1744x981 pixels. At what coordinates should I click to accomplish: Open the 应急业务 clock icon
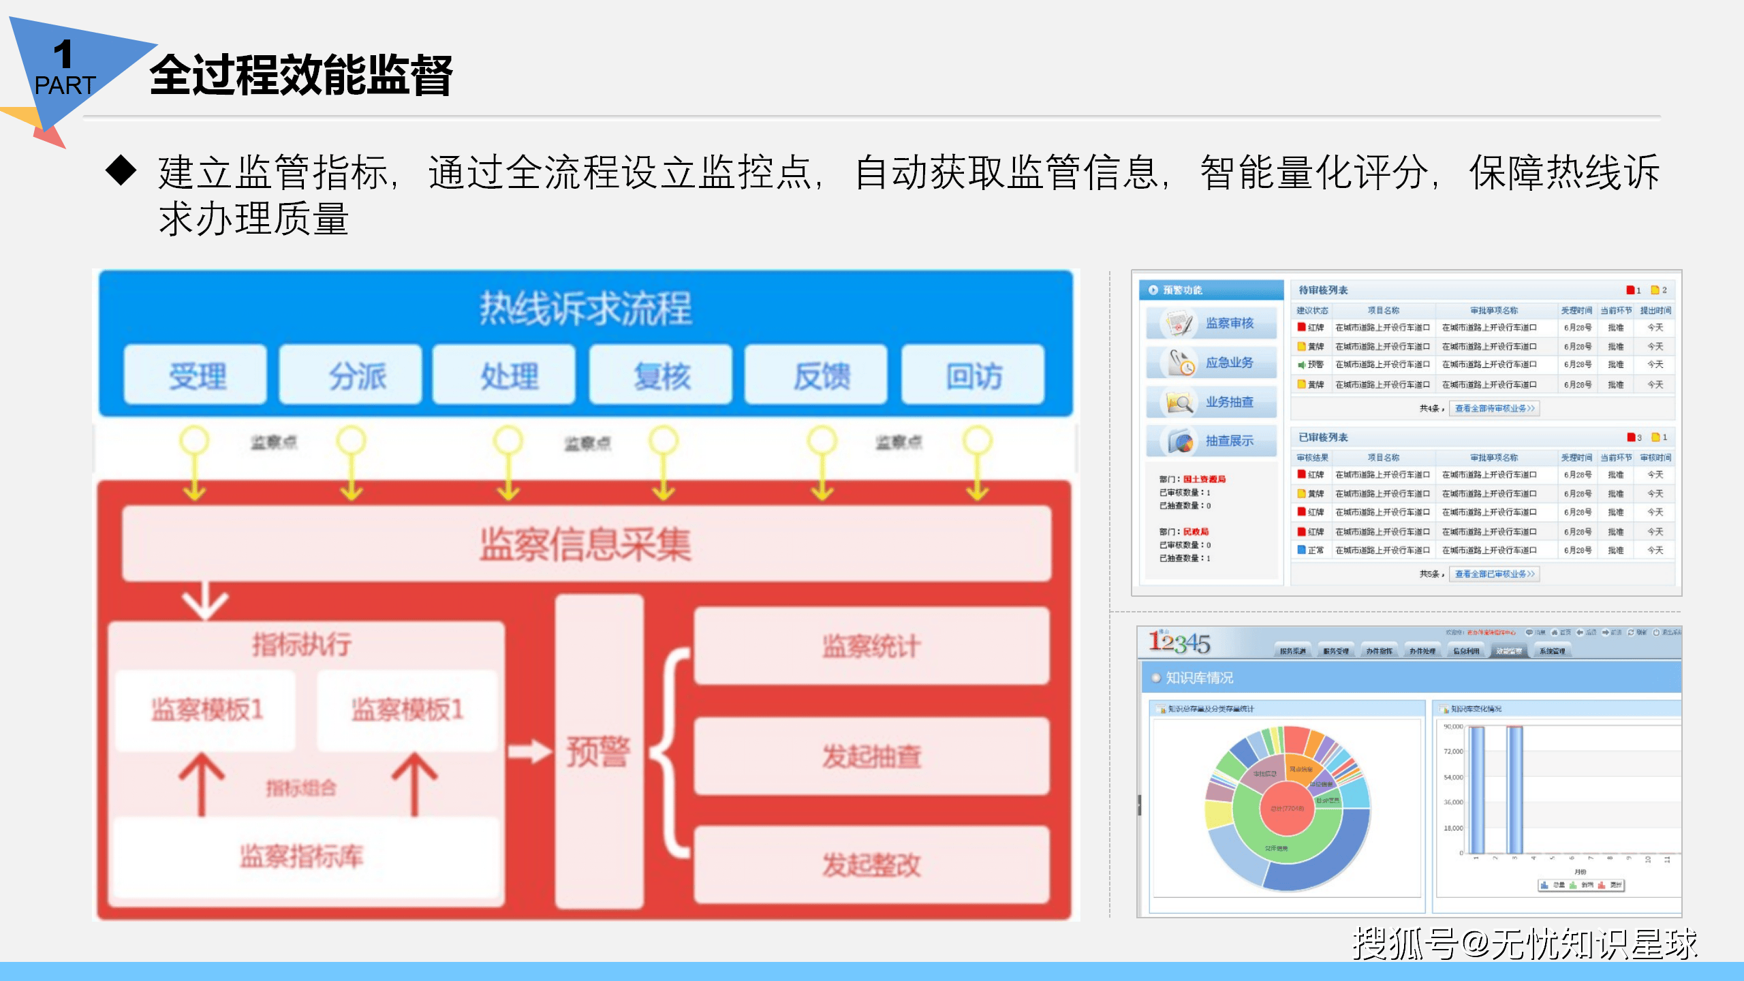click(1181, 362)
